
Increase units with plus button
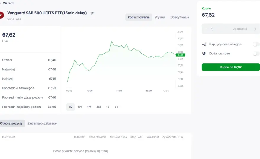click(255, 29)
